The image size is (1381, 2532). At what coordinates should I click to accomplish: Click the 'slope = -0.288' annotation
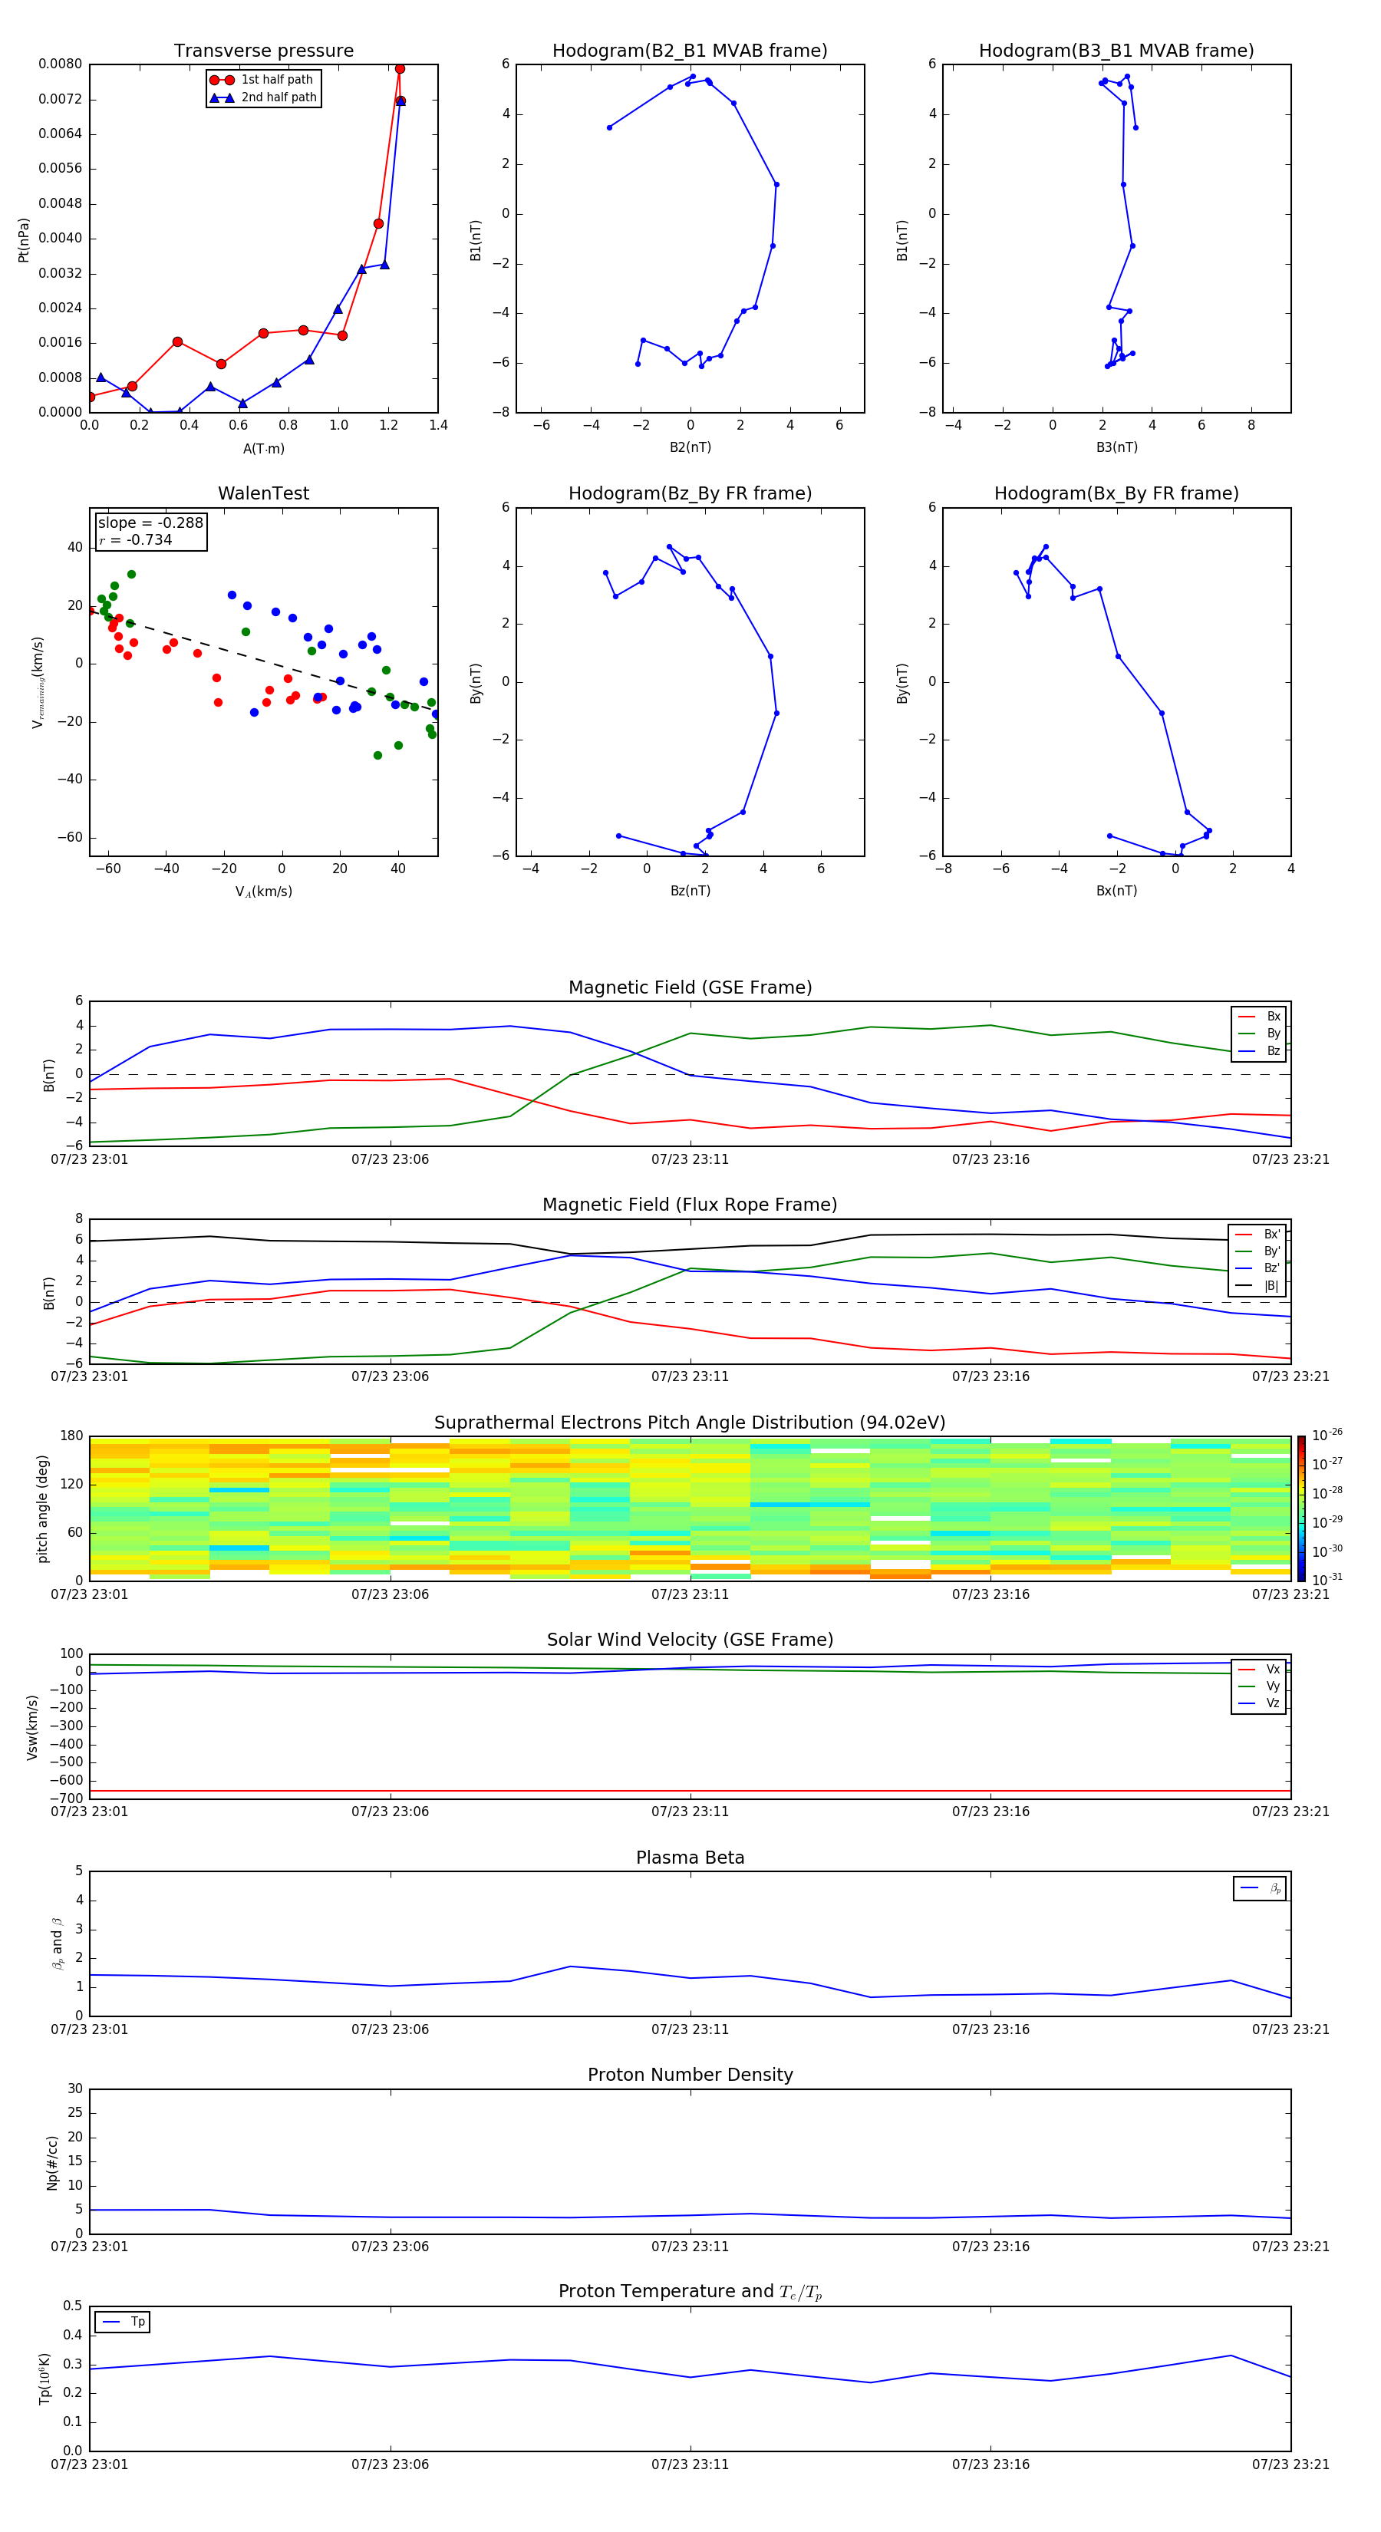(150, 523)
